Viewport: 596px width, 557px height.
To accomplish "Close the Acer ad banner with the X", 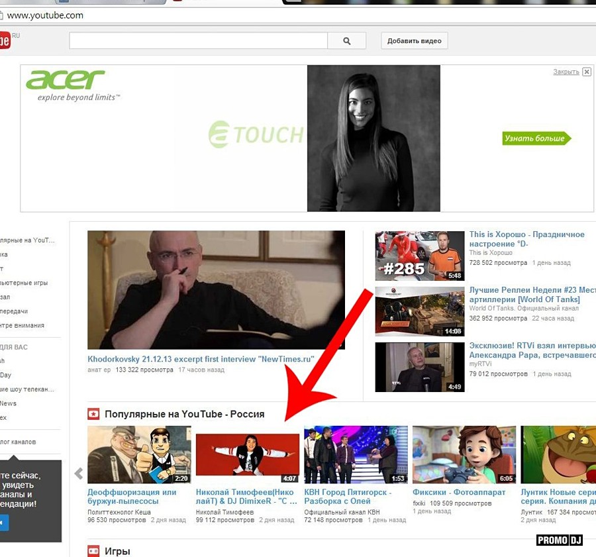I will click(587, 72).
